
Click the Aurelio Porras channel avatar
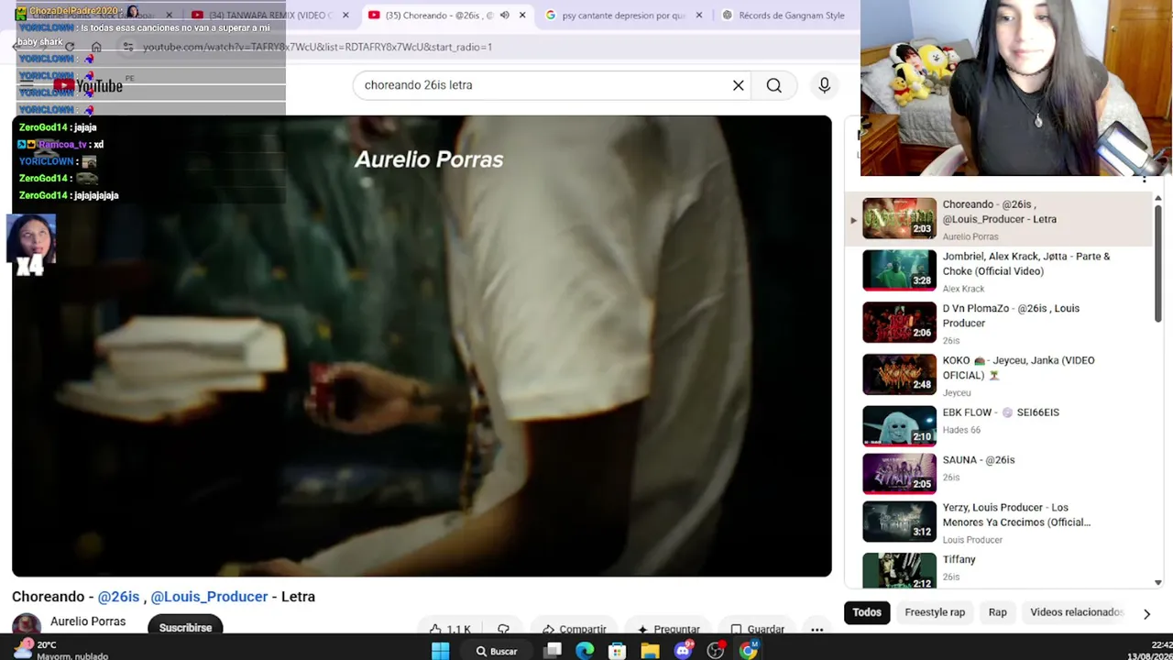coord(27,625)
